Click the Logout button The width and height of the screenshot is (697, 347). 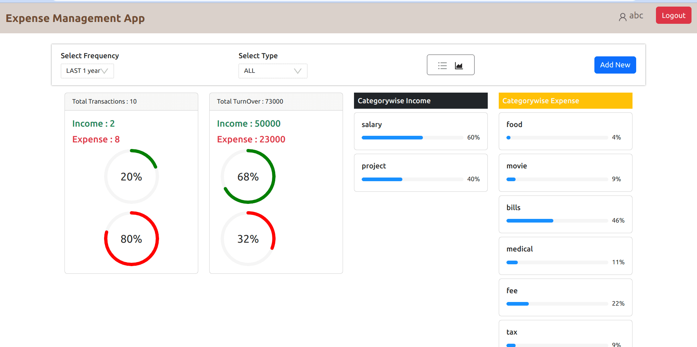[673, 15]
